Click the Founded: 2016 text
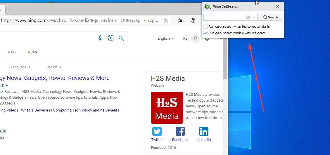330x155 pixels. tap(163, 148)
